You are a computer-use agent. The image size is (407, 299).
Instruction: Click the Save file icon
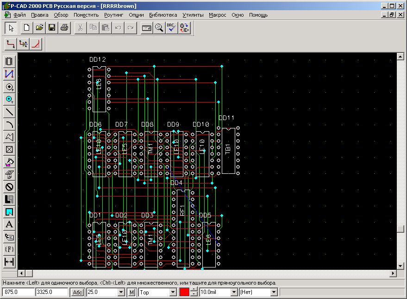point(52,28)
